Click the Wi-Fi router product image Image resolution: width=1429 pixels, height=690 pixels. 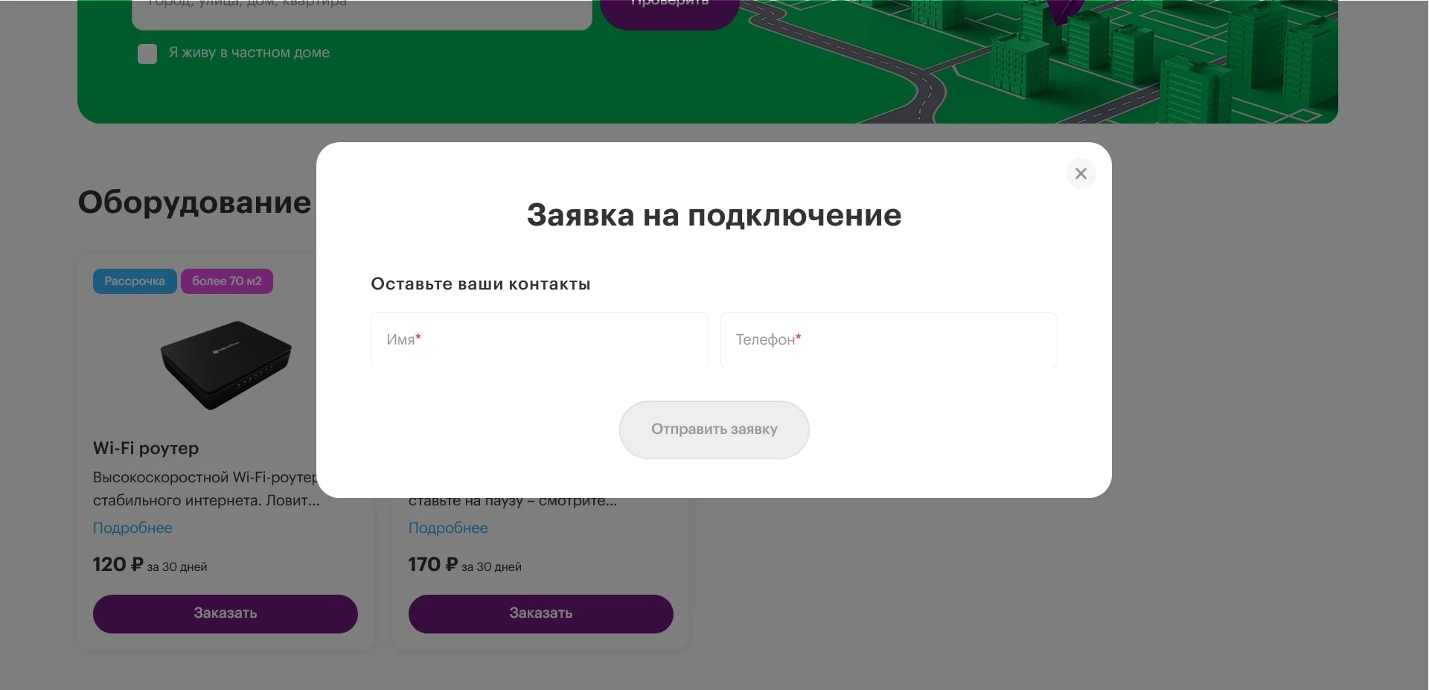pos(225,365)
